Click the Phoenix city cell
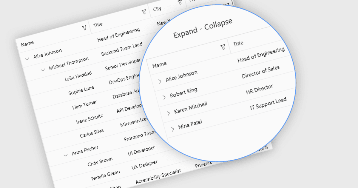This screenshot has height=188, width=358. tap(204, 164)
